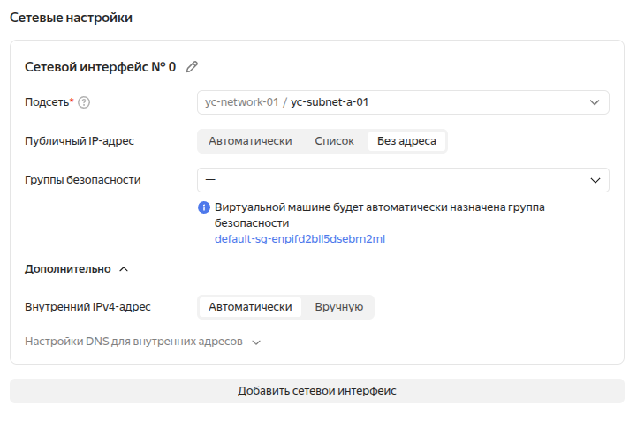Set Внутренний IPv4-адрес to Автоматически
The width and height of the screenshot is (637, 421).
coord(250,307)
